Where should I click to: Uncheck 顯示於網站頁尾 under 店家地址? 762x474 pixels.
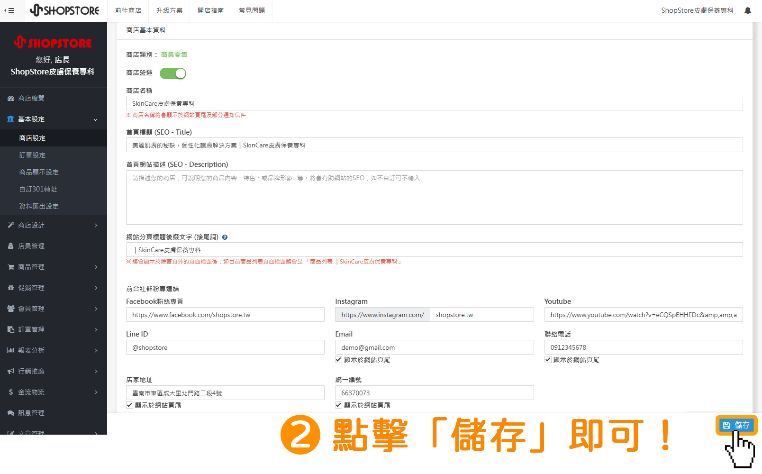click(129, 405)
